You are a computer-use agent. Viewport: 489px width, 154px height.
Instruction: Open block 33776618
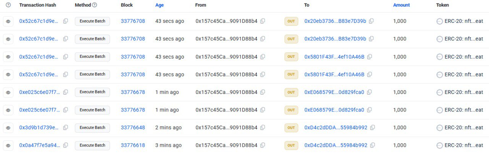click(x=133, y=145)
